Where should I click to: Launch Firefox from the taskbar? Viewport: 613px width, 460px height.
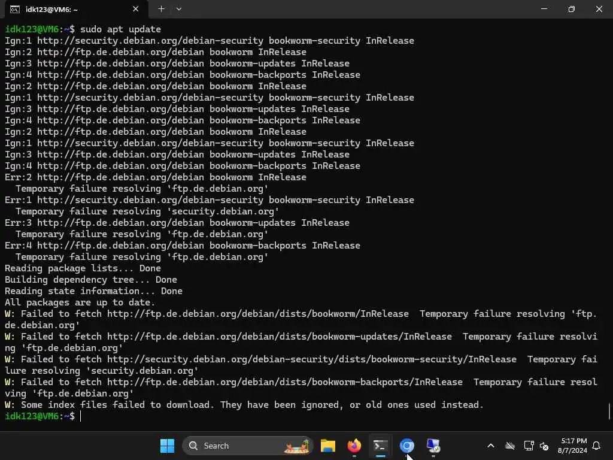point(354,446)
